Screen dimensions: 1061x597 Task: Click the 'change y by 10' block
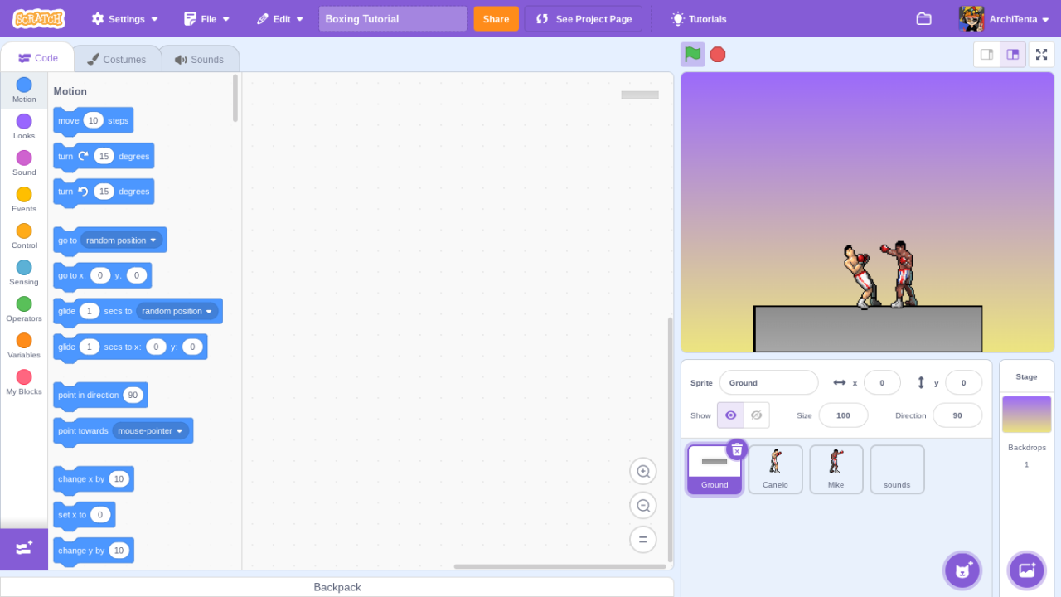pos(94,551)
